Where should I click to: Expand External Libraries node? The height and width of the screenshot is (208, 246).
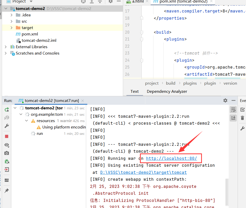pos(6,47)
